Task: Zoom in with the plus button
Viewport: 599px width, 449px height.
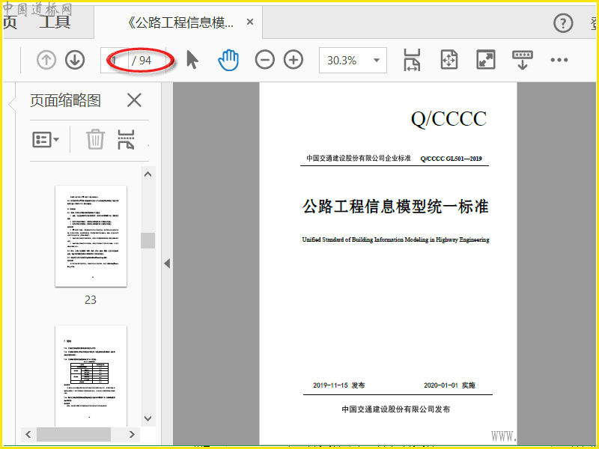Action: (294, 60)
